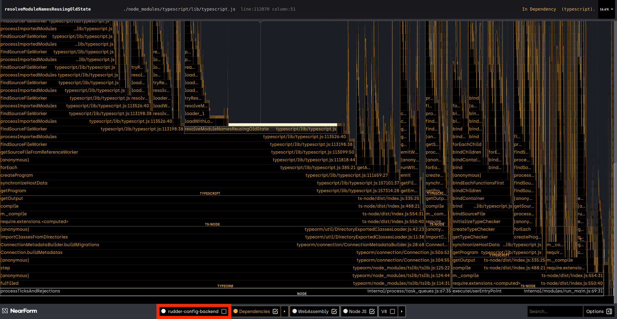Viewport: 617px width, 319px height.
Task: Select the processTicksAndRejections frame
Action: pyautogui.click(x=226, y=291)
